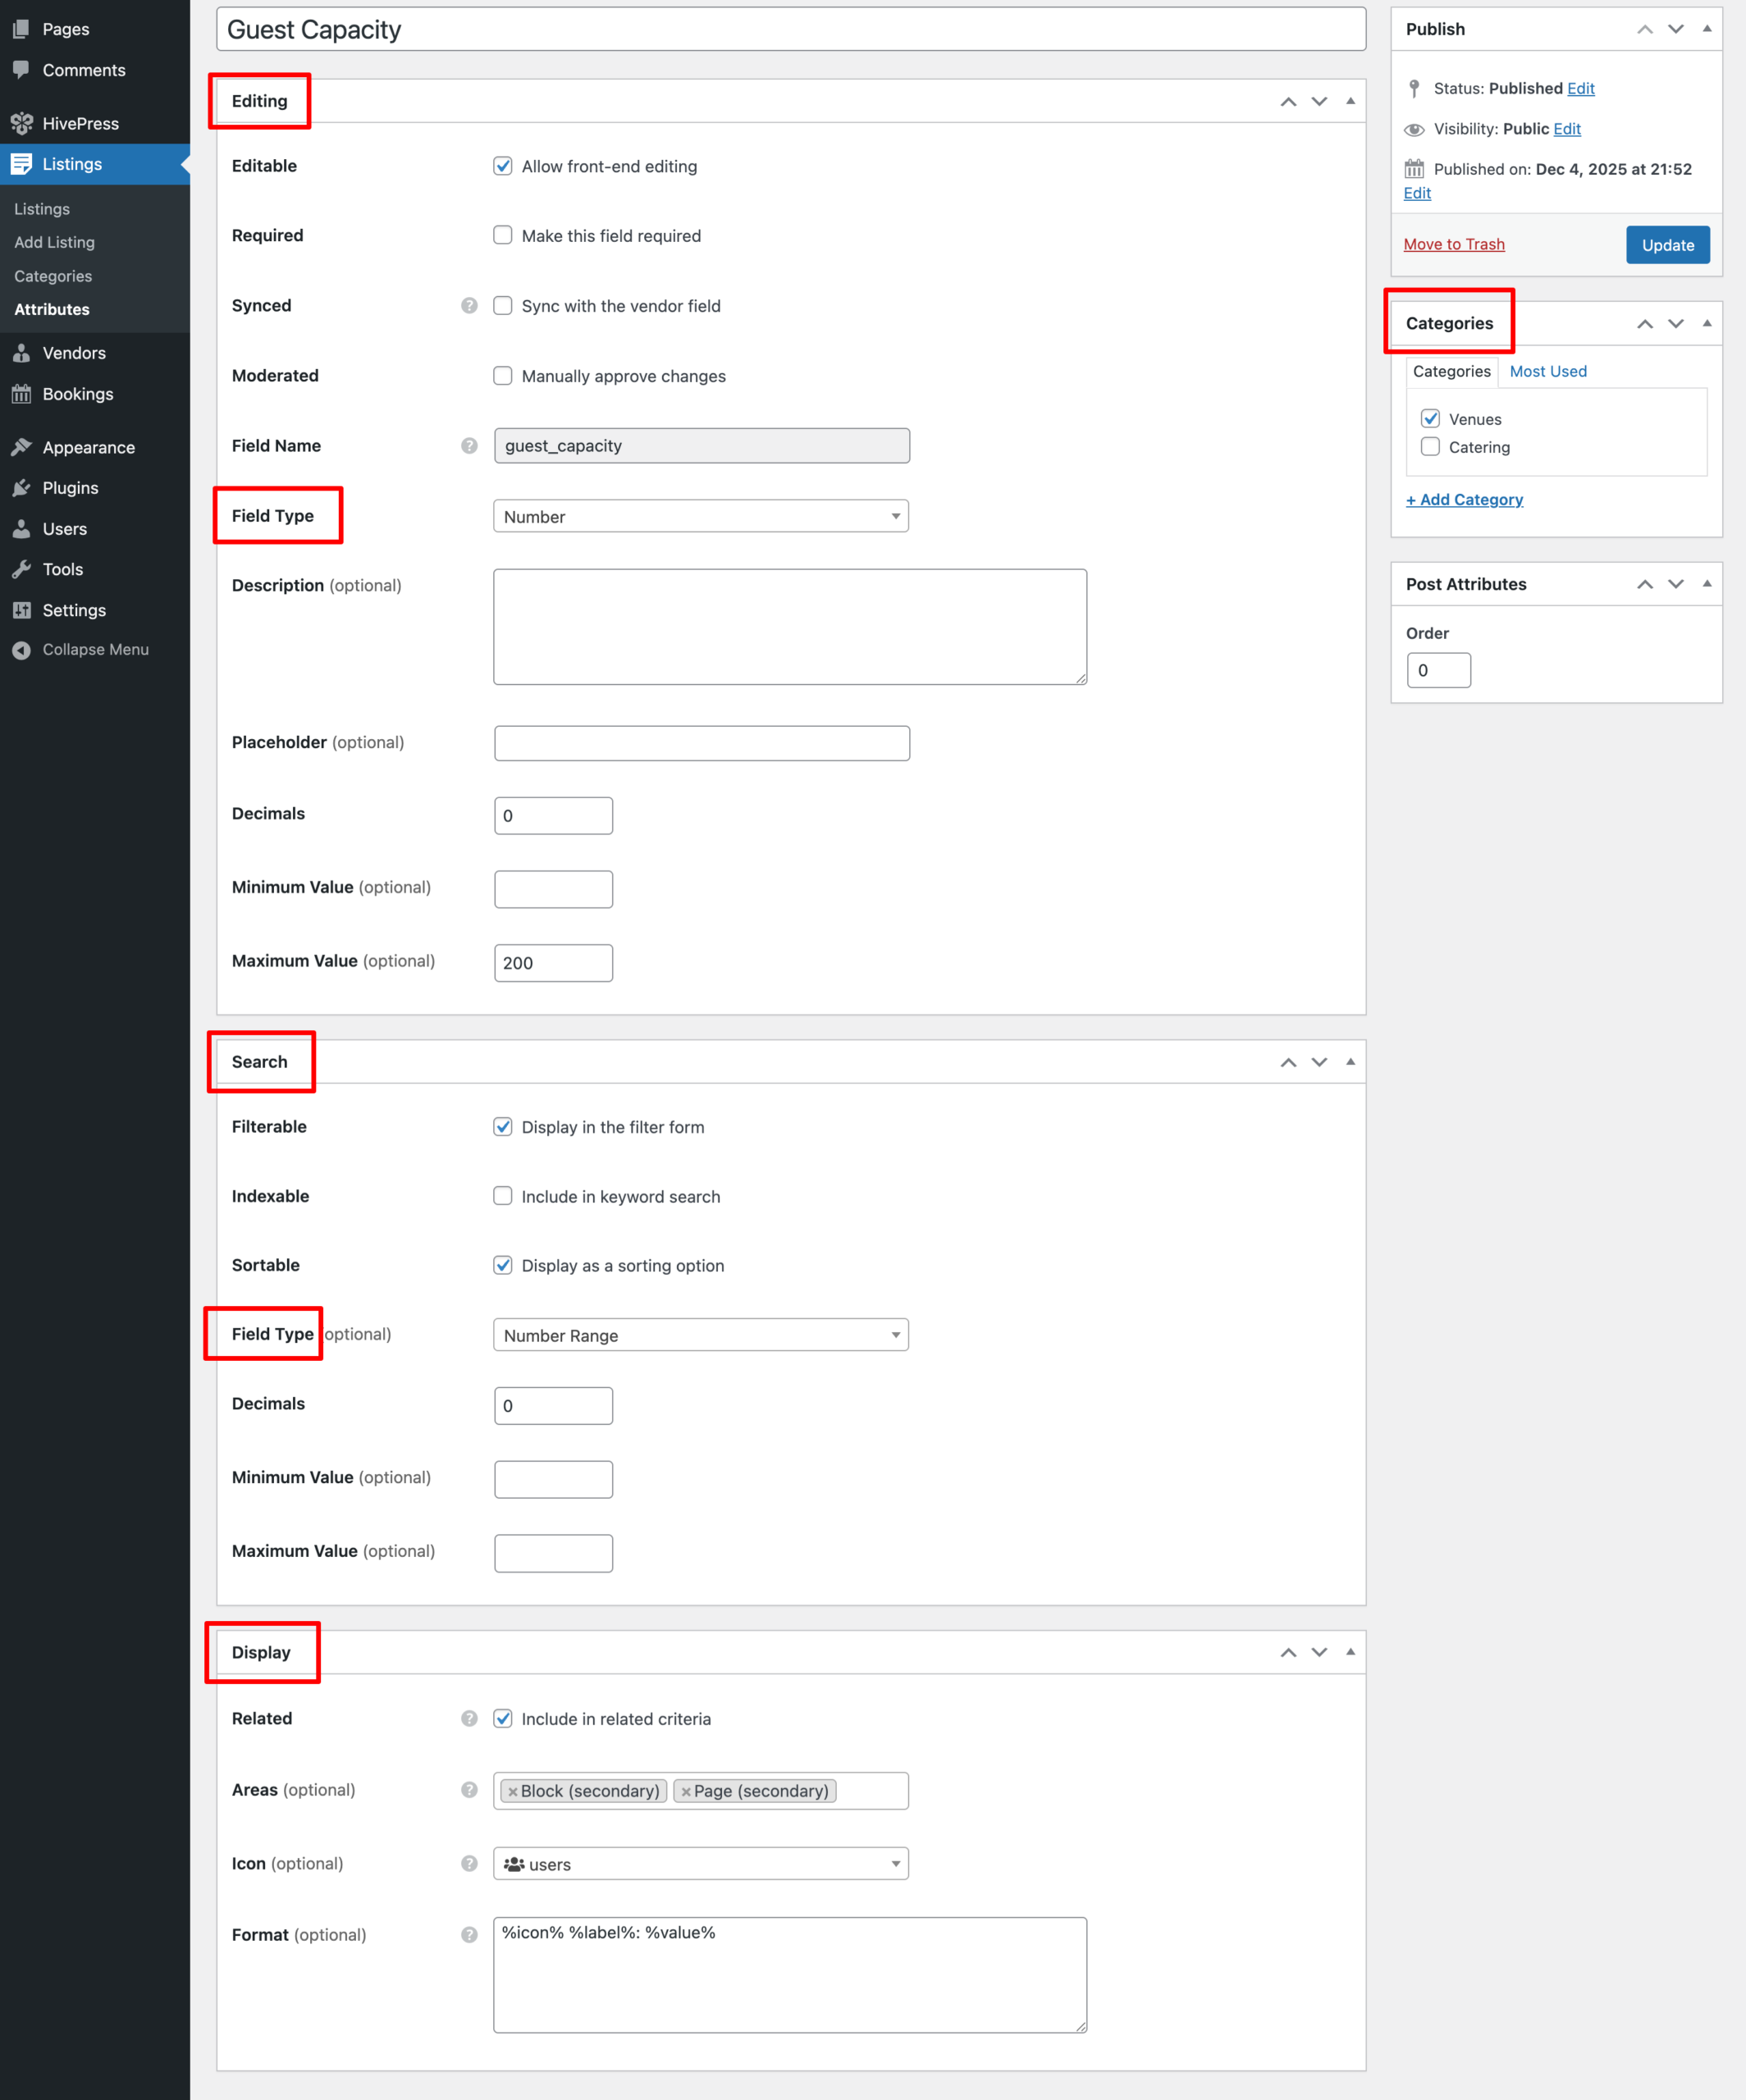This screenshot has height=2100, width=1746.
Task: Select the Plugins sidebar item
Action: [70, 488]
